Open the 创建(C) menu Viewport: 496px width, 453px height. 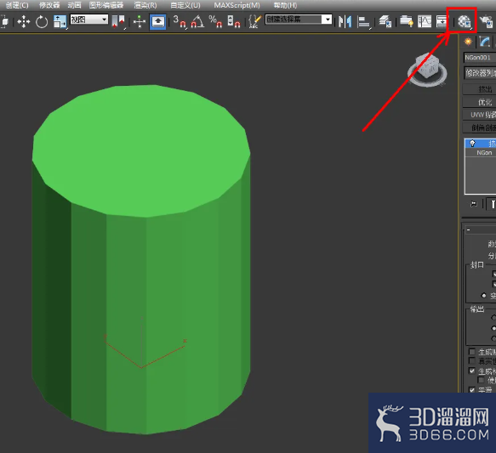(x=17, y=5)
